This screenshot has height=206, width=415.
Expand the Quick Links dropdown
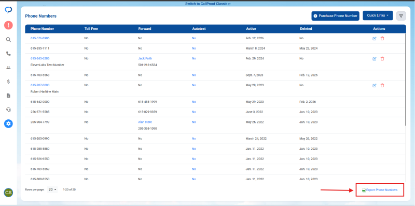[378, 15]
